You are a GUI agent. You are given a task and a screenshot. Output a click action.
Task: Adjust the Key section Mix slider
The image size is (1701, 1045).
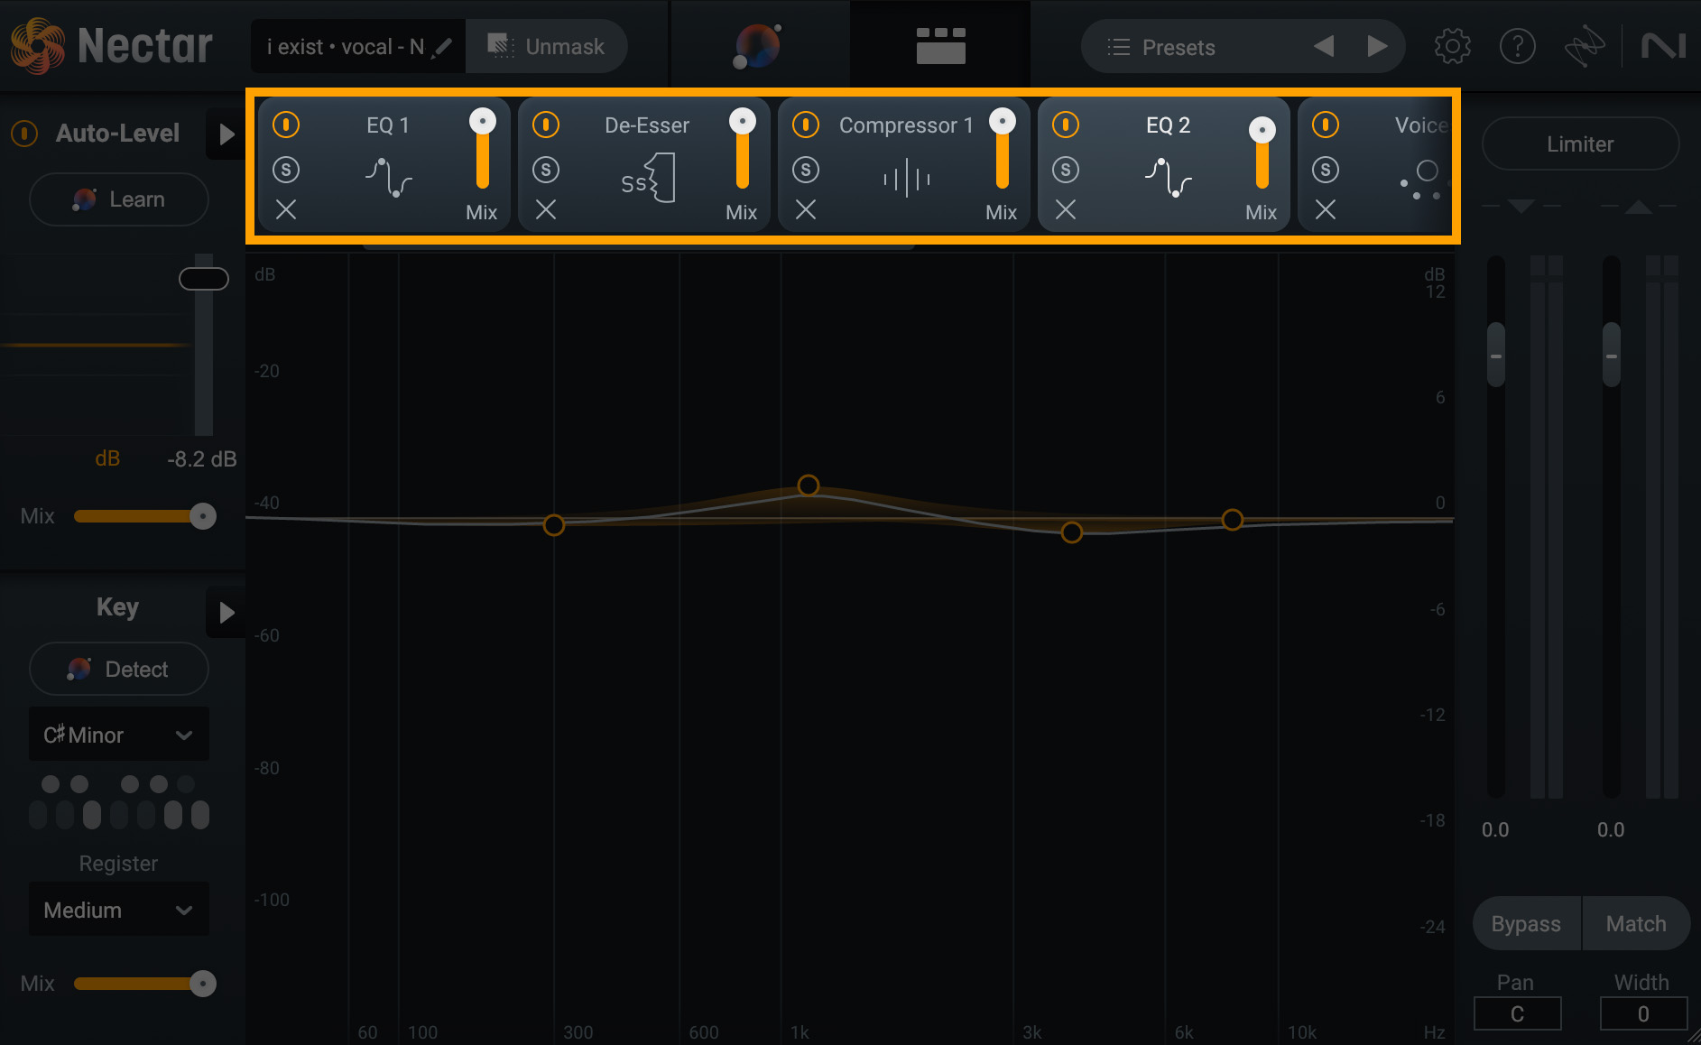coord(144,984)
